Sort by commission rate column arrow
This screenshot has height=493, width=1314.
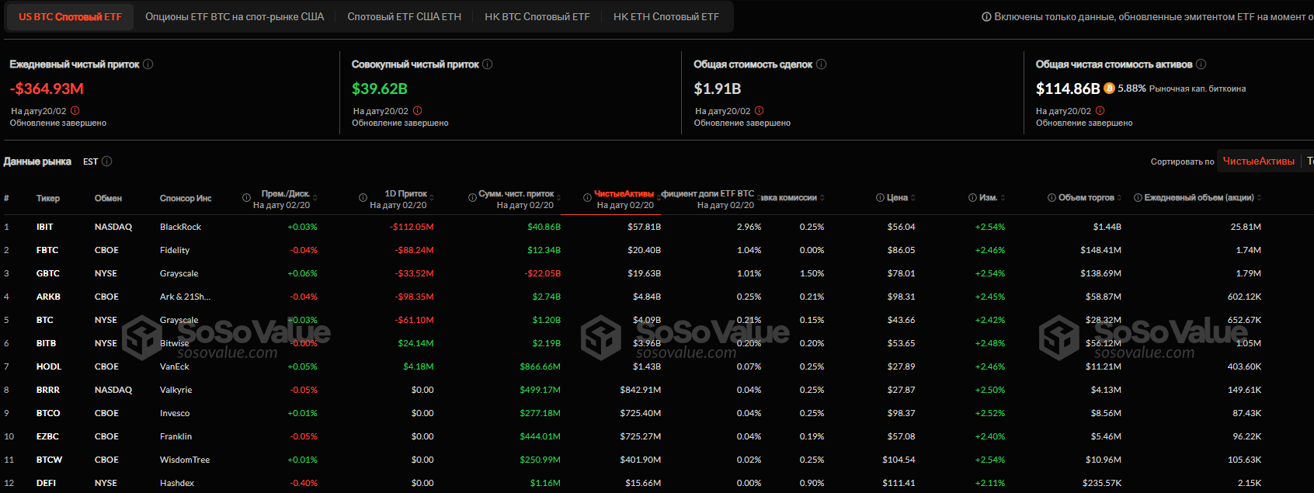click(822, 198)
